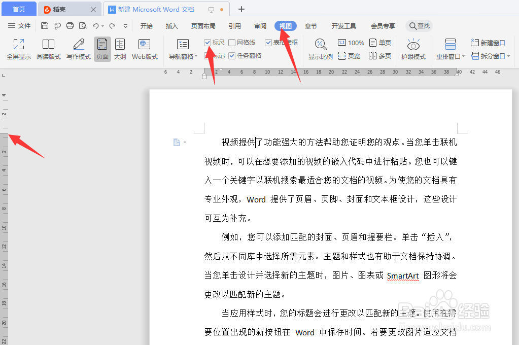The image size is (519, 345).
Task: Click the 显示比例 zoom ratio icon
Action: tap(320, 49)
